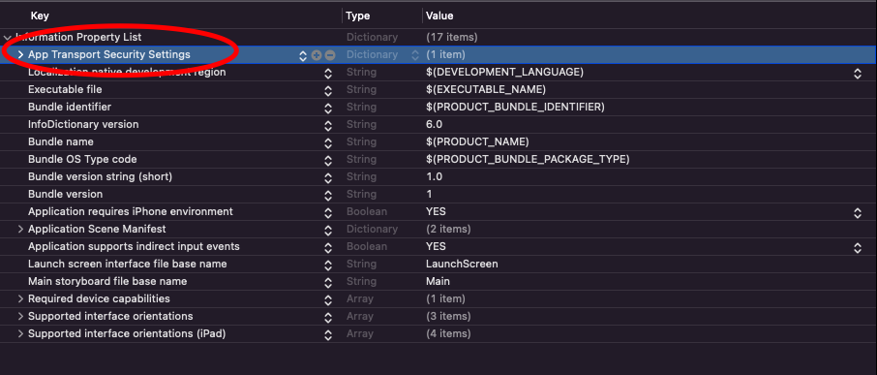Edit the Bundle version string value 1.0

434,176
